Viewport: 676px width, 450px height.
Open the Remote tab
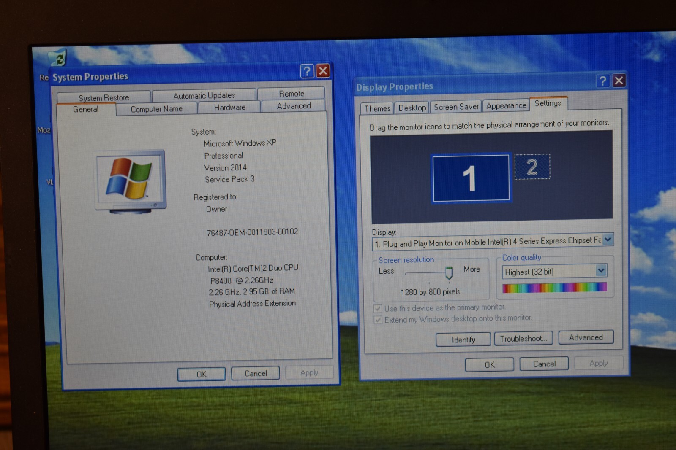pyautogui.click(x=292, y=94)
